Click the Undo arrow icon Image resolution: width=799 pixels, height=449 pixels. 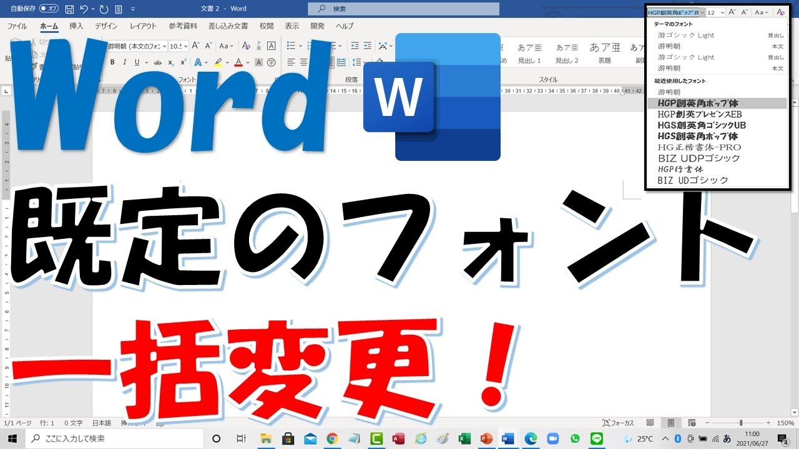tap(84, 9)
